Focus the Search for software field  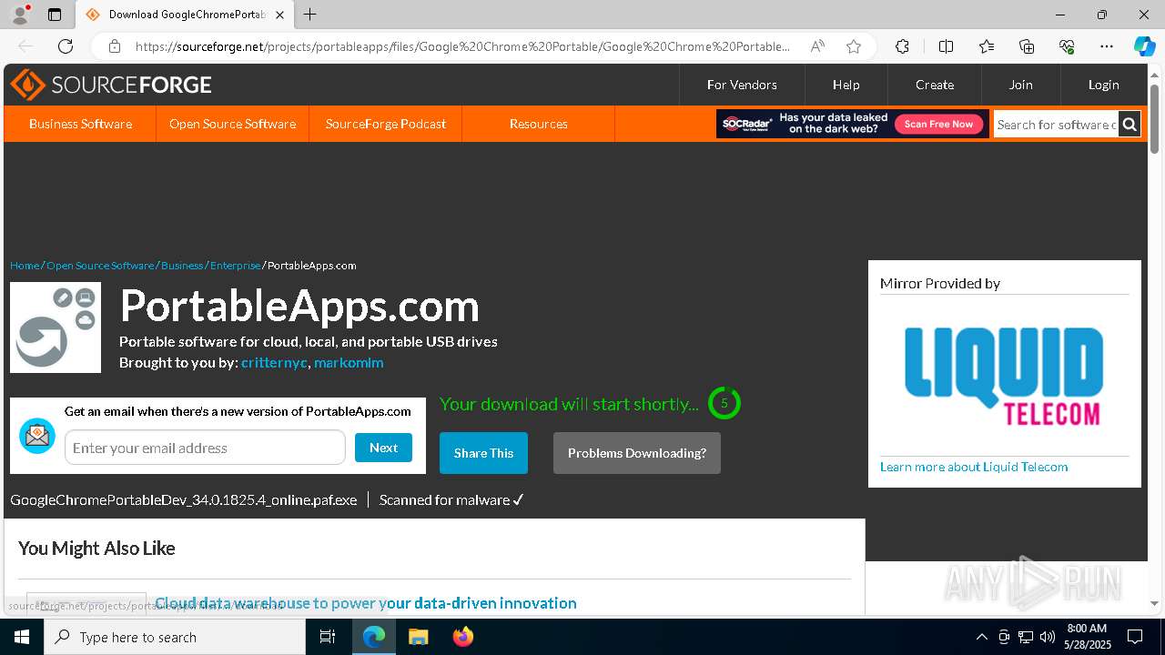tap(1056, 125)
